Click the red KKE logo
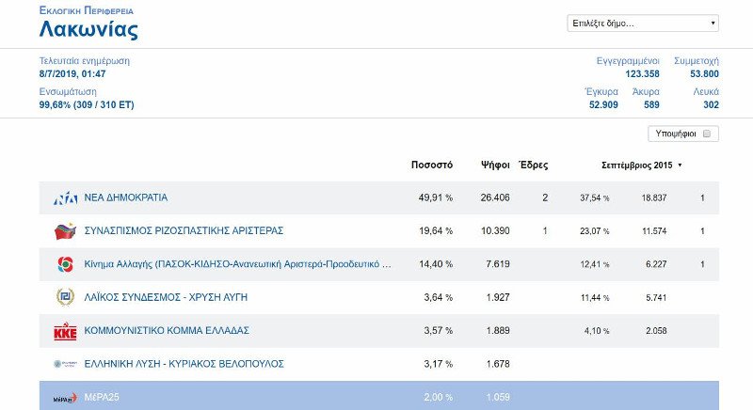Viewport: 753px width, 410px height. tap(65, 331)
